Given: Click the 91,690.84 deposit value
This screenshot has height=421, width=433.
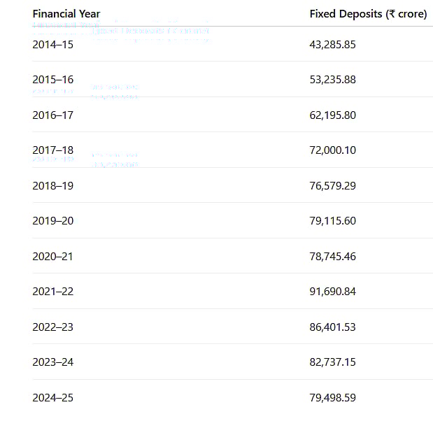Looking at the screenshot, I should (x=332, y=292).
